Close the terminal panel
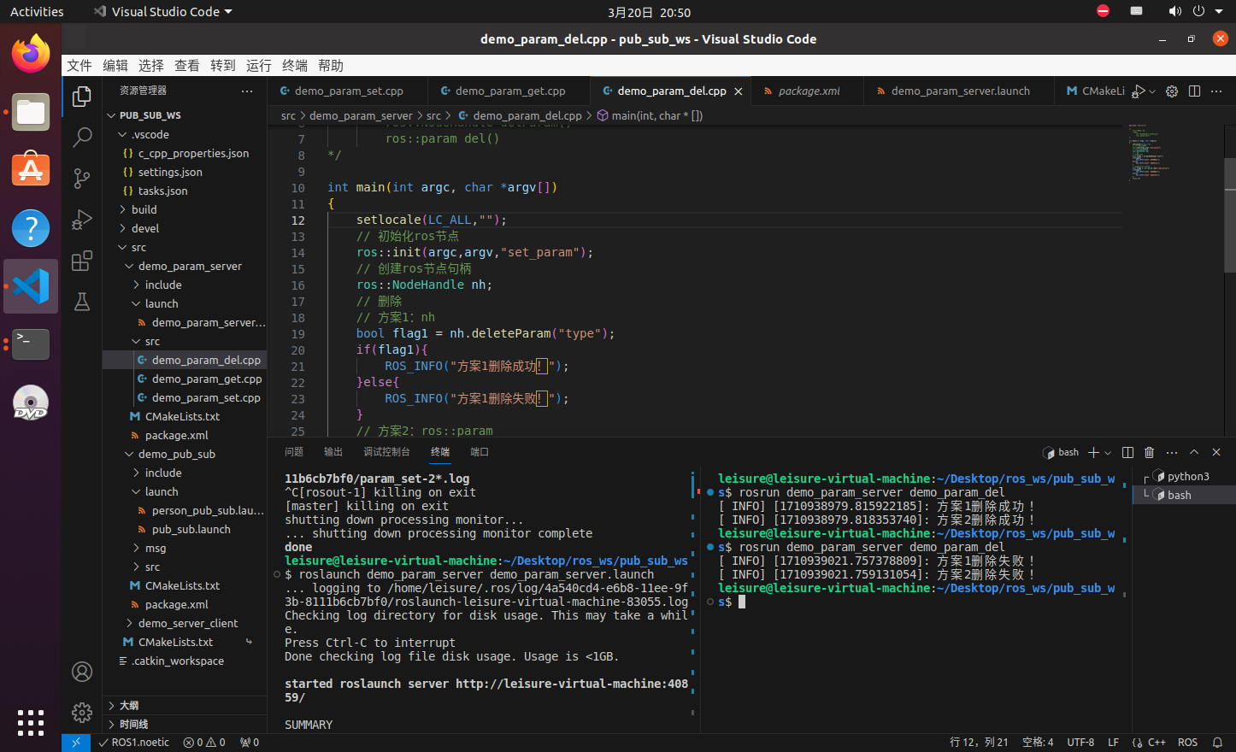This screenshot has height=752, width=1236. pos(1216,452)
